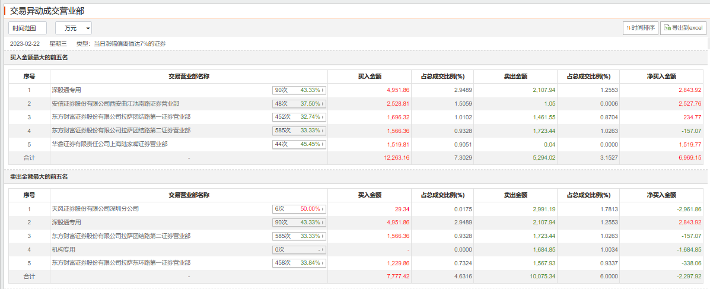Screen dimensions: 710x289
Task: Expand the 48次 37.50% badge for 安信证券
Action: pos(300,104)
